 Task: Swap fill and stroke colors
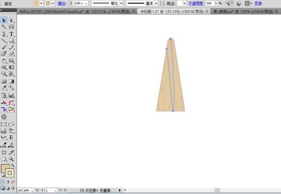tap(13, 165)
